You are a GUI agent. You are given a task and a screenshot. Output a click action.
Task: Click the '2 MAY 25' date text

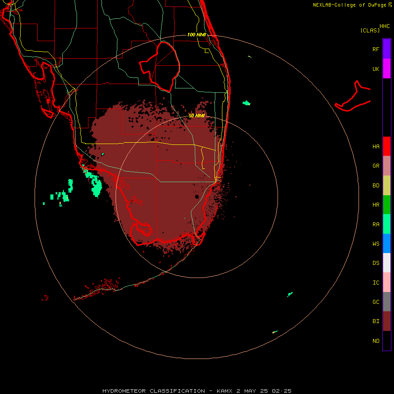tap(252, 391)
